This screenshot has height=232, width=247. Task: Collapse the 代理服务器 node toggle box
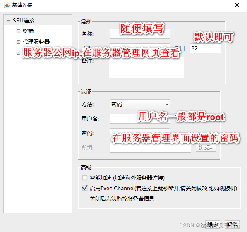(x=19, y=42)
